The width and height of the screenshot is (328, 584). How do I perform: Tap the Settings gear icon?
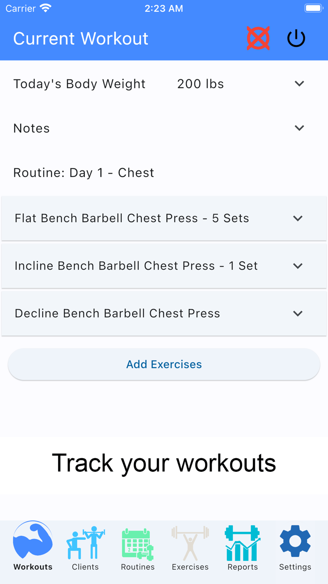295,542
